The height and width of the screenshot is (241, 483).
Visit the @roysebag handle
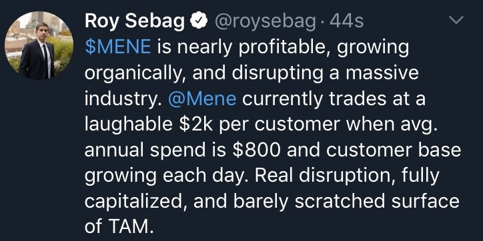[265, 22]
